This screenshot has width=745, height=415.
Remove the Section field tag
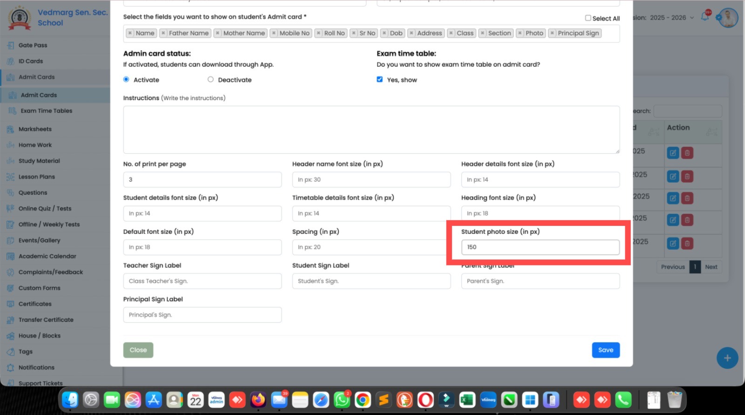point(482,33)
